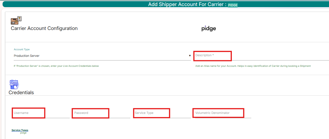329x139 pixels.
Task: Click the 'Credentials' section heading
Action: [x=21, y=92]
